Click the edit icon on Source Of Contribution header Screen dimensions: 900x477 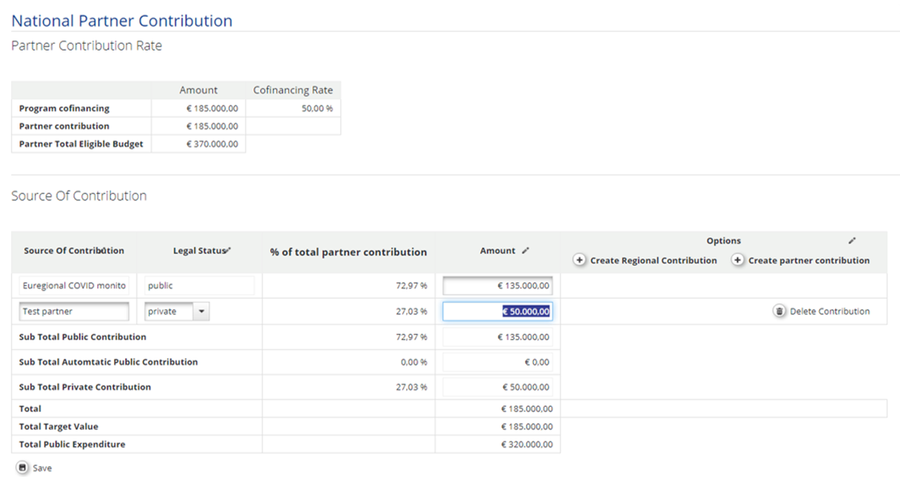tap(103, 251)
